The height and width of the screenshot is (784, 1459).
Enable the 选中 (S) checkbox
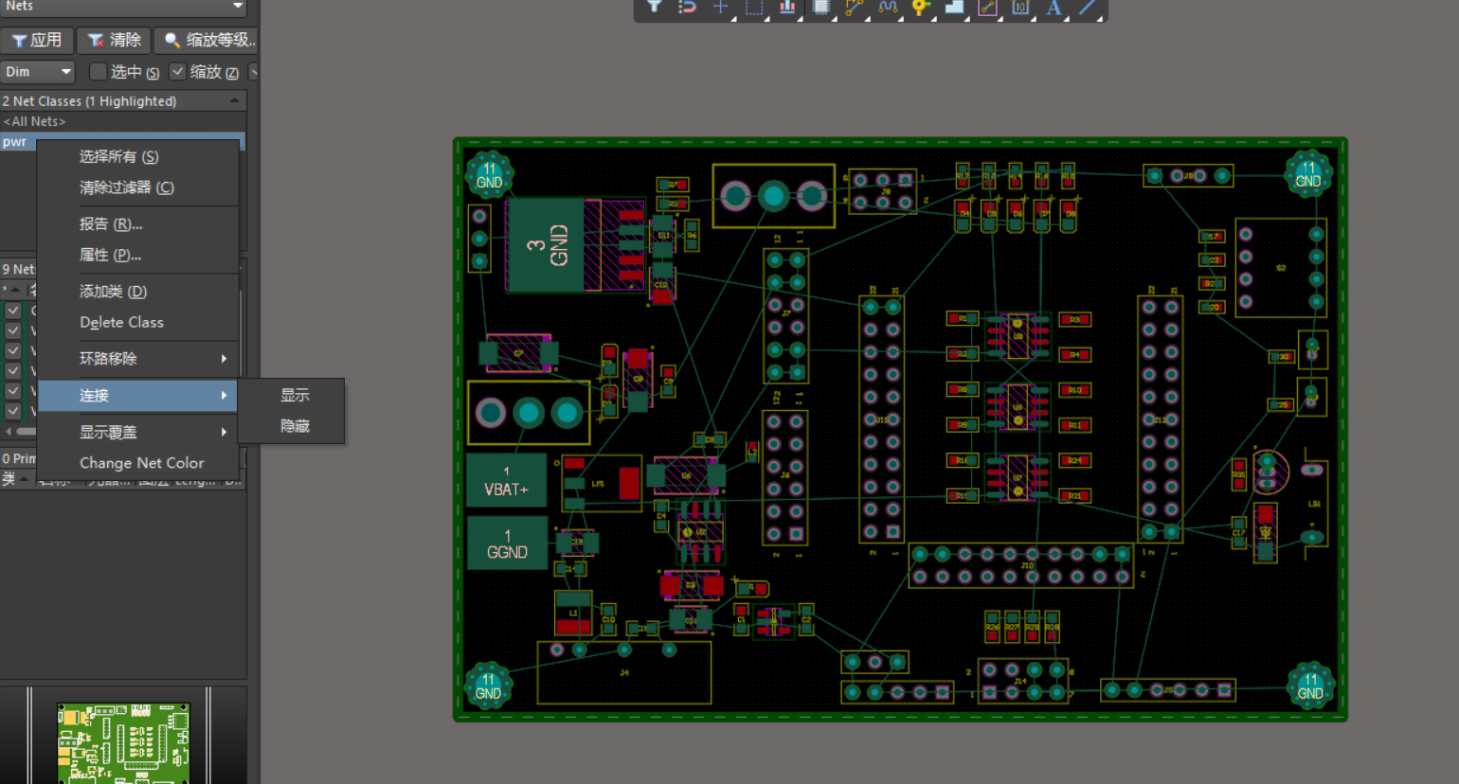[x=98, y=72]
